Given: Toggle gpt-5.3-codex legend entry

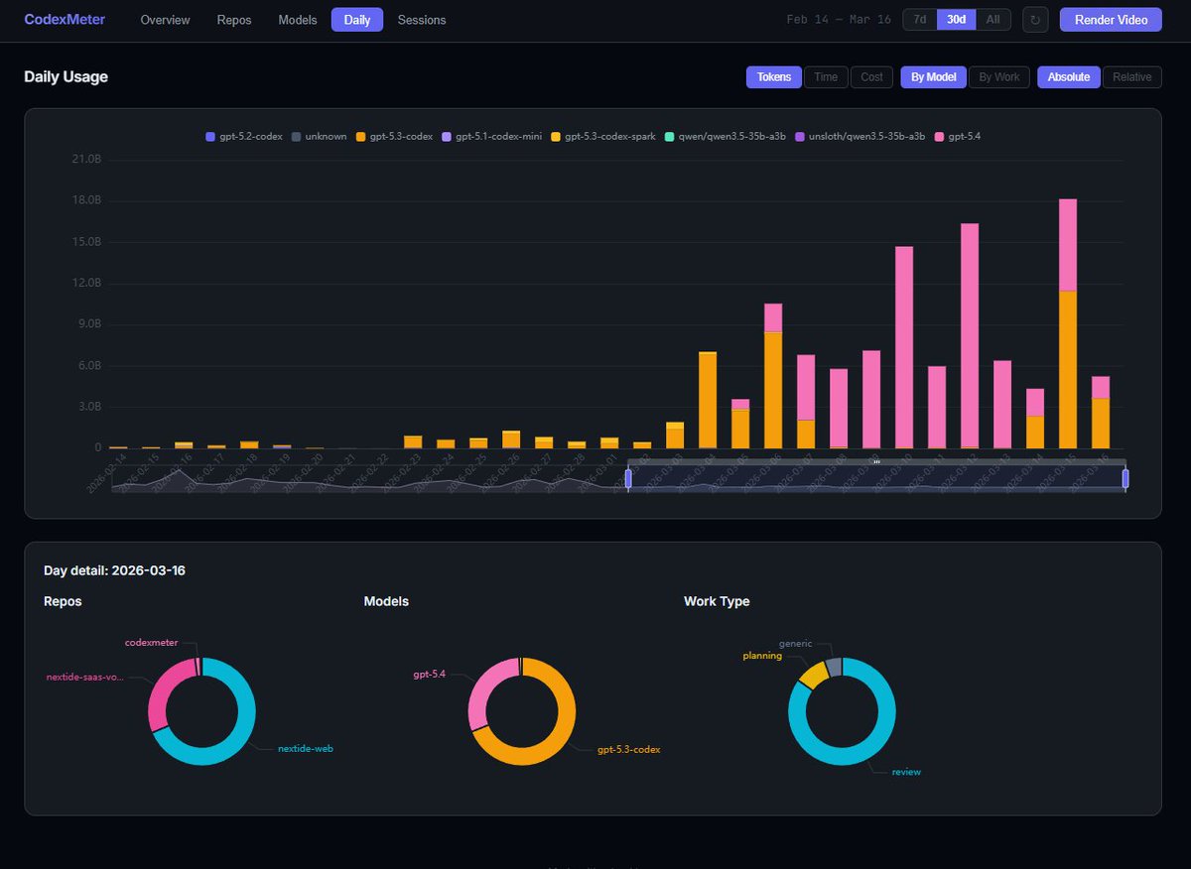Looking at the screenshot, I should (394, 136).
